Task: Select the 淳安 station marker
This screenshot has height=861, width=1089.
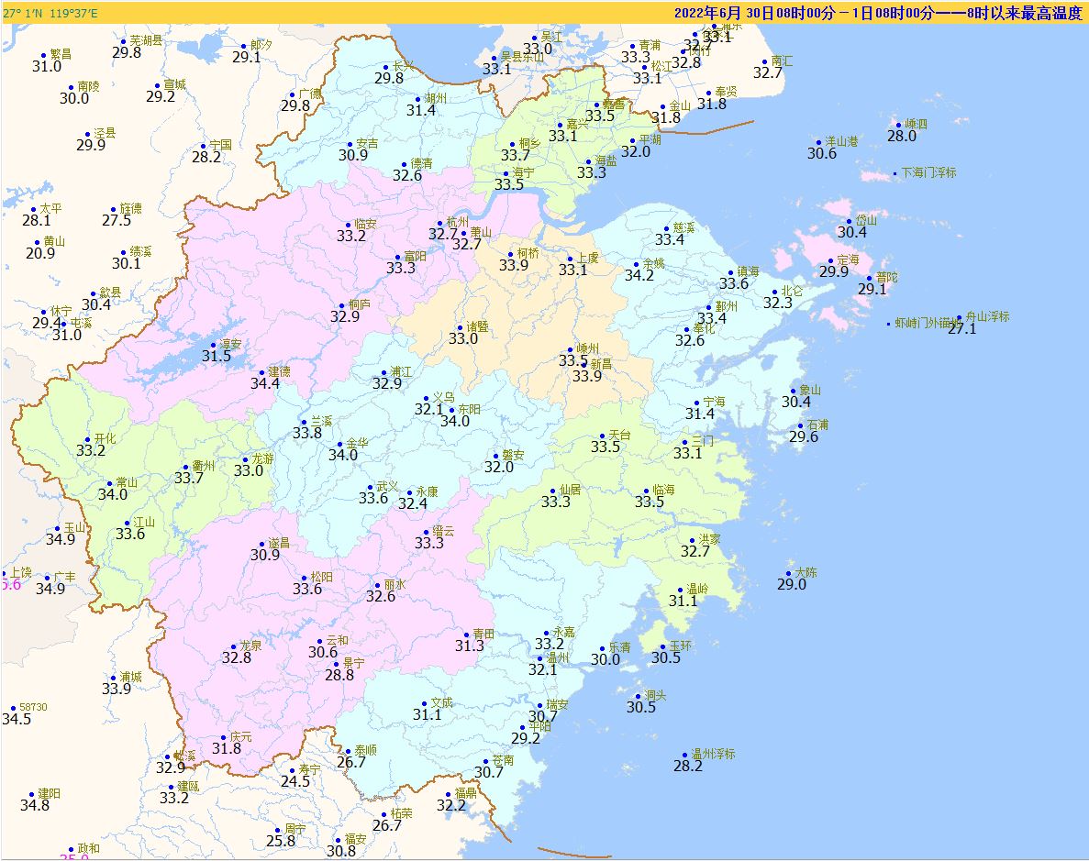Action: [214, 345]
